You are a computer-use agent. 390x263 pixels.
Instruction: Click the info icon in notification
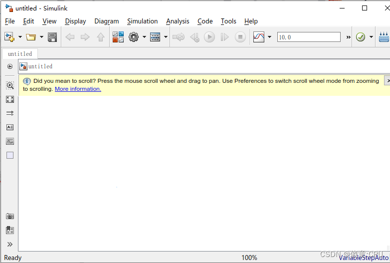click(27, 81)
